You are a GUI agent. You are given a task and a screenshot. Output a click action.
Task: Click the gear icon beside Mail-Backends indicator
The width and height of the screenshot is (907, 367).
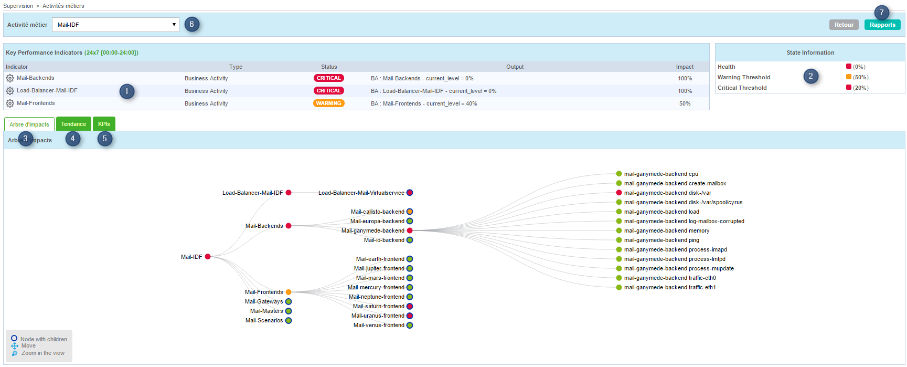pyautogui.click(x=10, y=78)
